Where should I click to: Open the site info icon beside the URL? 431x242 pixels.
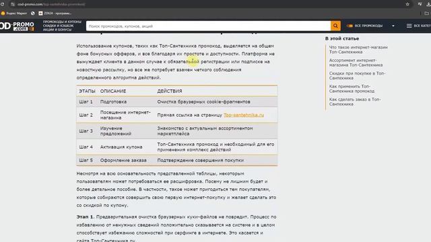point(13,4)
